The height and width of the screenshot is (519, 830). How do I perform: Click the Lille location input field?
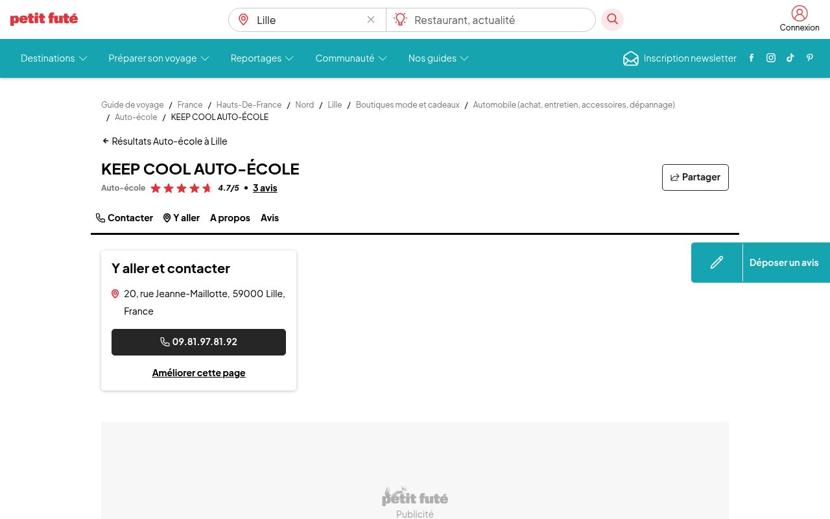[309, 20]
